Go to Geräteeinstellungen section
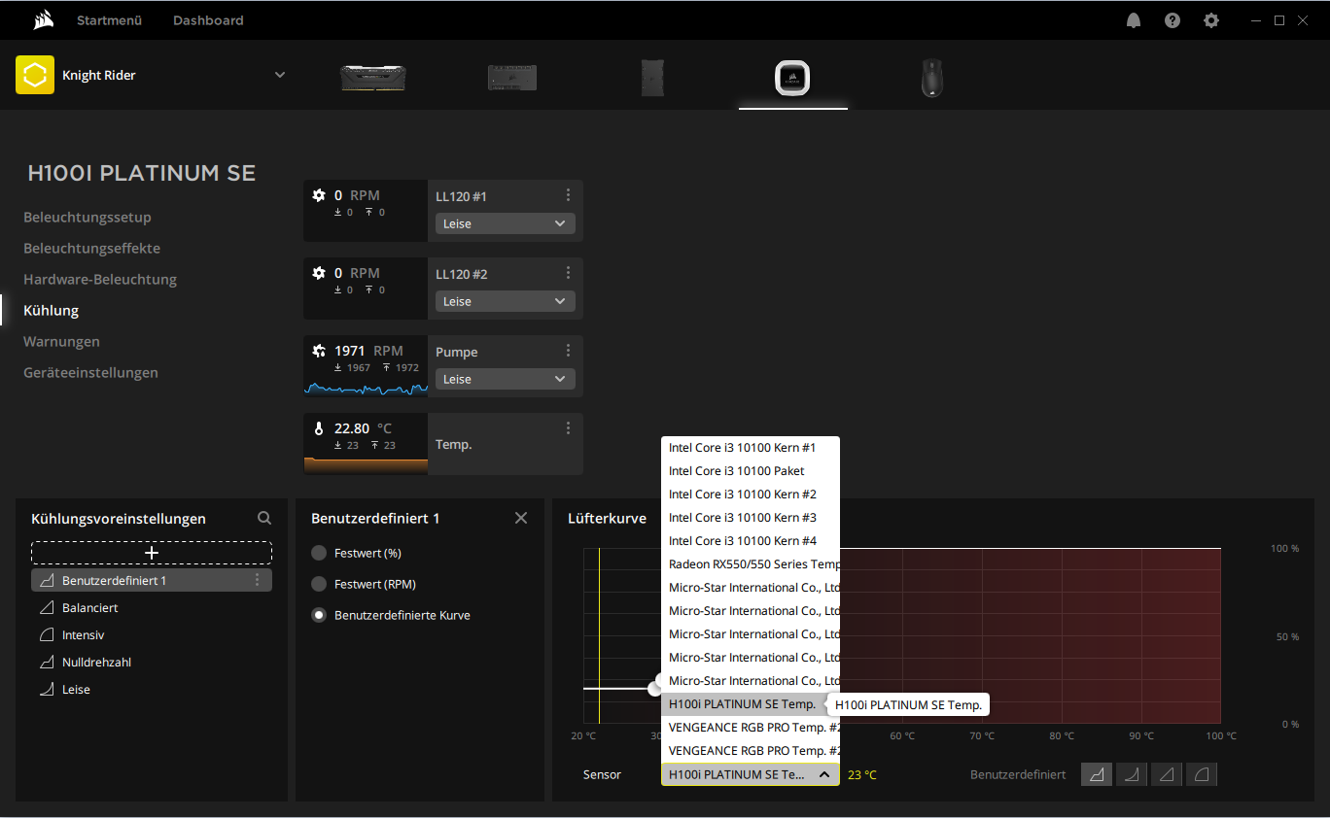1330x818 pixels. pos(90,373)
